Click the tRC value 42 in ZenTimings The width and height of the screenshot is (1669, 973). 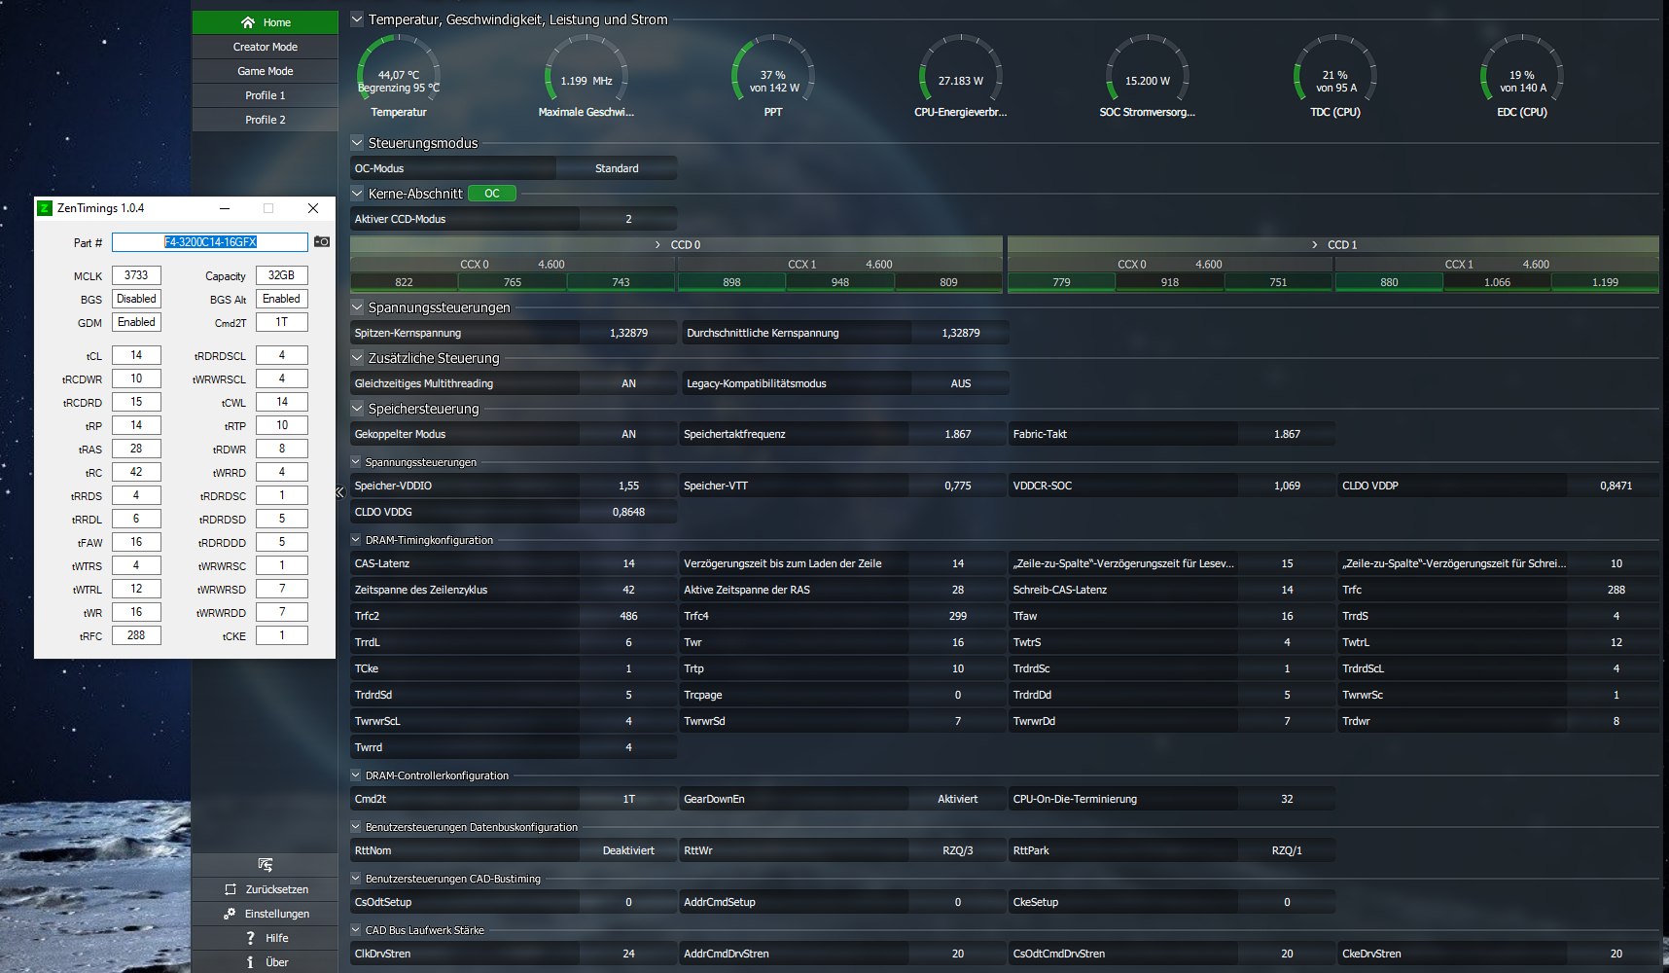tap(136, 472)
